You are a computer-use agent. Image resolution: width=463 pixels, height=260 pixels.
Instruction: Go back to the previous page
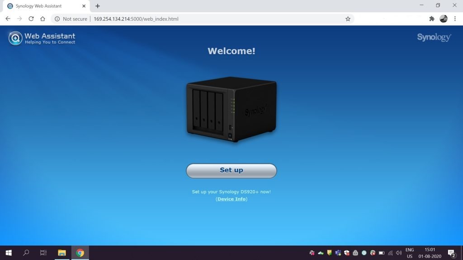click(8, 19)
